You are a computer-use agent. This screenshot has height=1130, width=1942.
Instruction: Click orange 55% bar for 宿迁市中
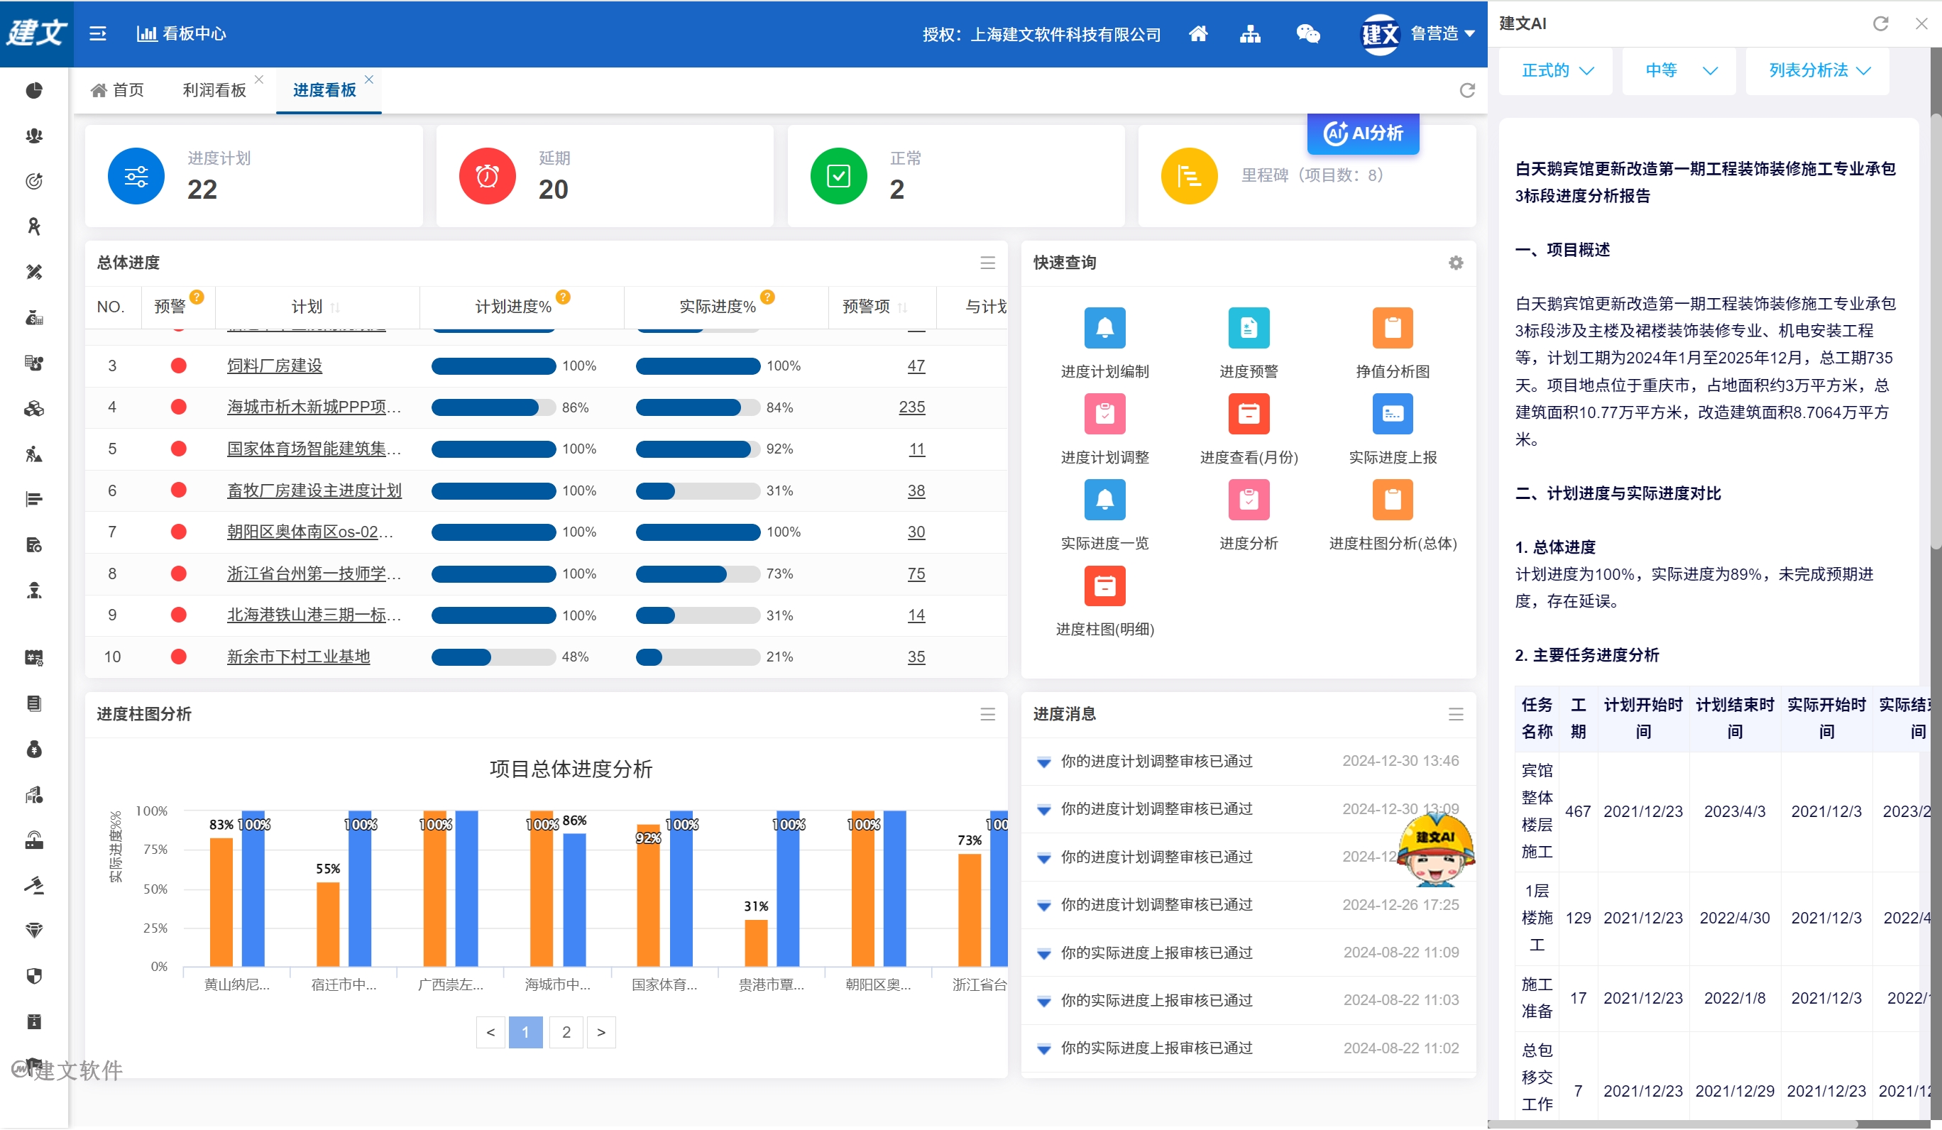click(x=327, y=924)
